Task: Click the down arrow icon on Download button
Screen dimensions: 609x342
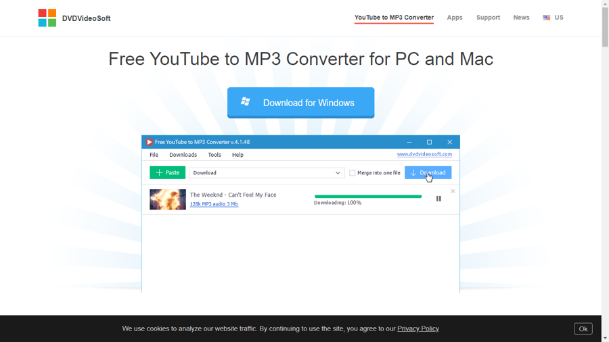Action: (x=413, y=172)
